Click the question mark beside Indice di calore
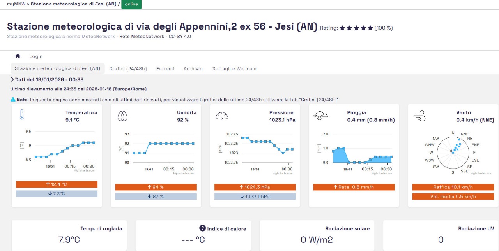 point(203,228)
